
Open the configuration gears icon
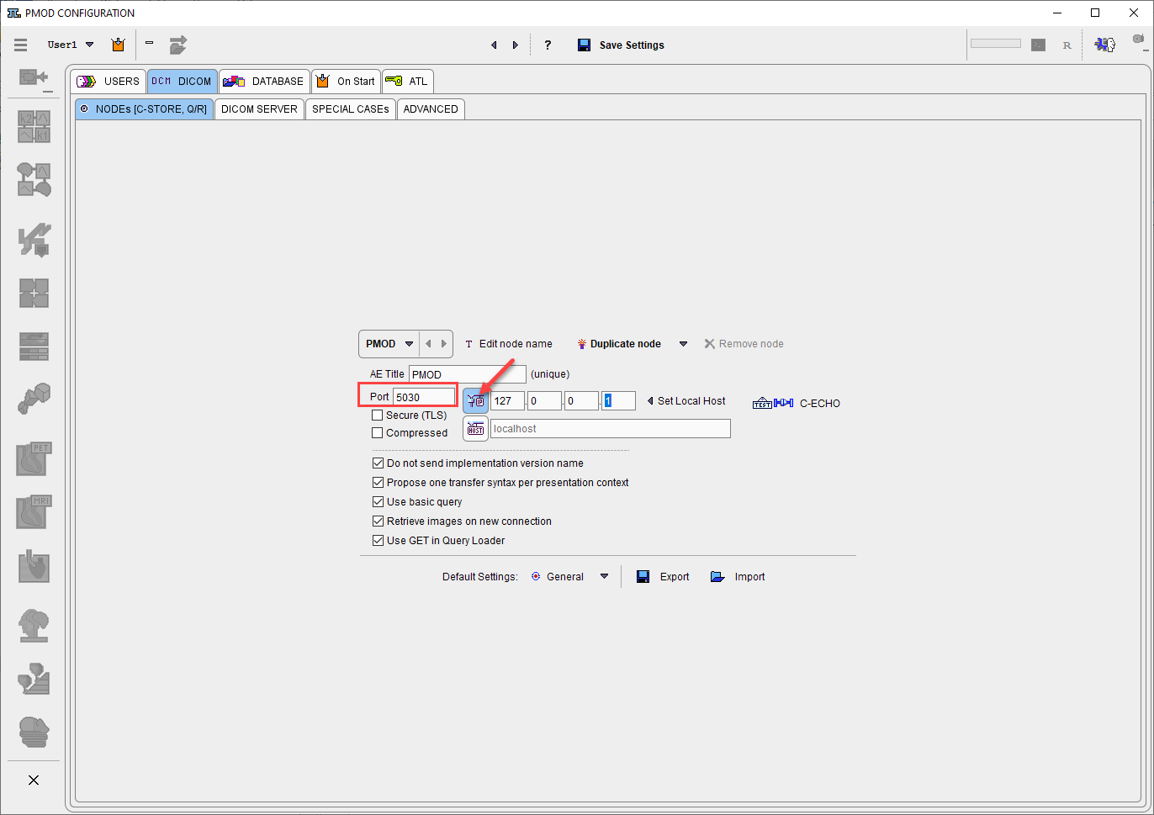(1104, 45)
